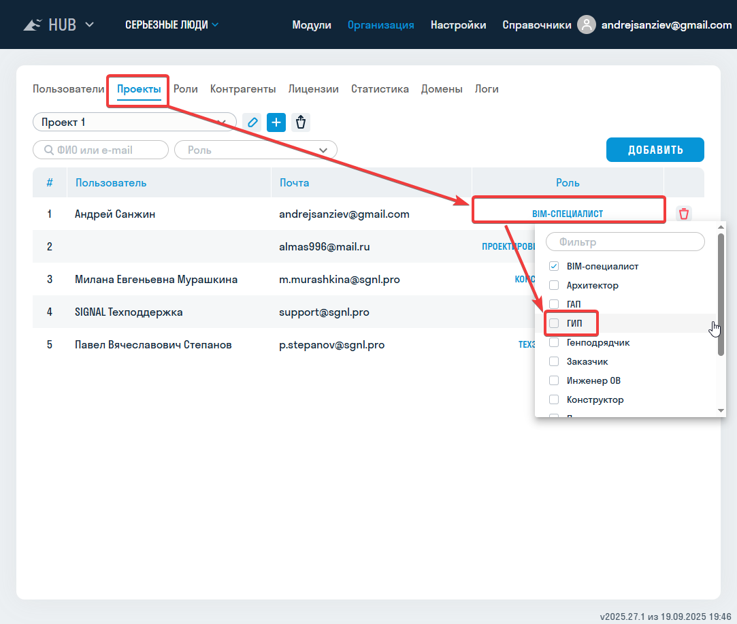Check the ГИП role checkbox
The image size is (737, 624).
(x=554, y=323)
